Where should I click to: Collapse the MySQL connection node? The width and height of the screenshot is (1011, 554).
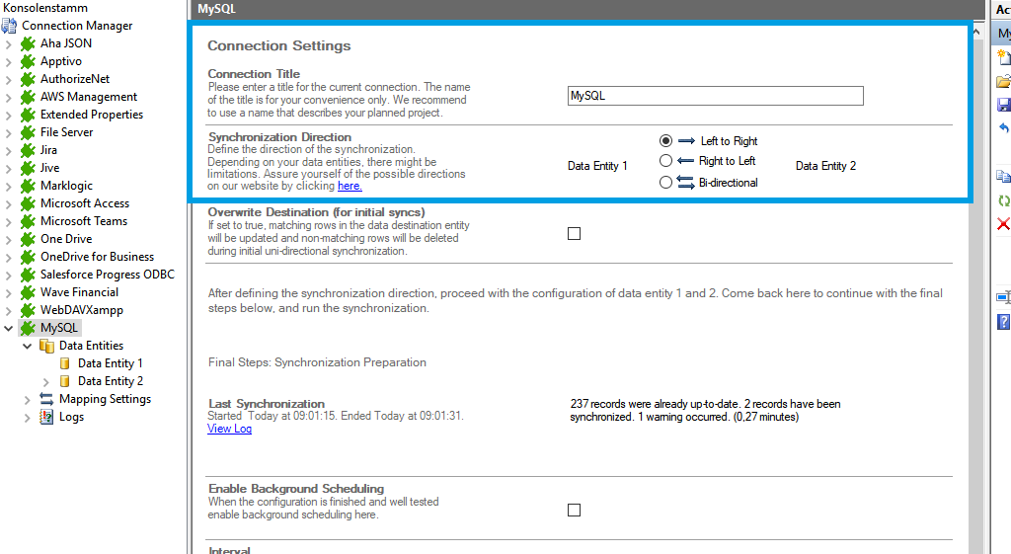point(9,328)
